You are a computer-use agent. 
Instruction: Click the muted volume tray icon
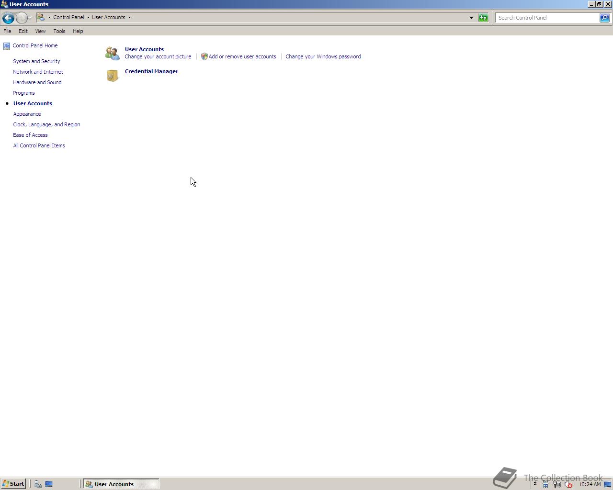point(568,485)
